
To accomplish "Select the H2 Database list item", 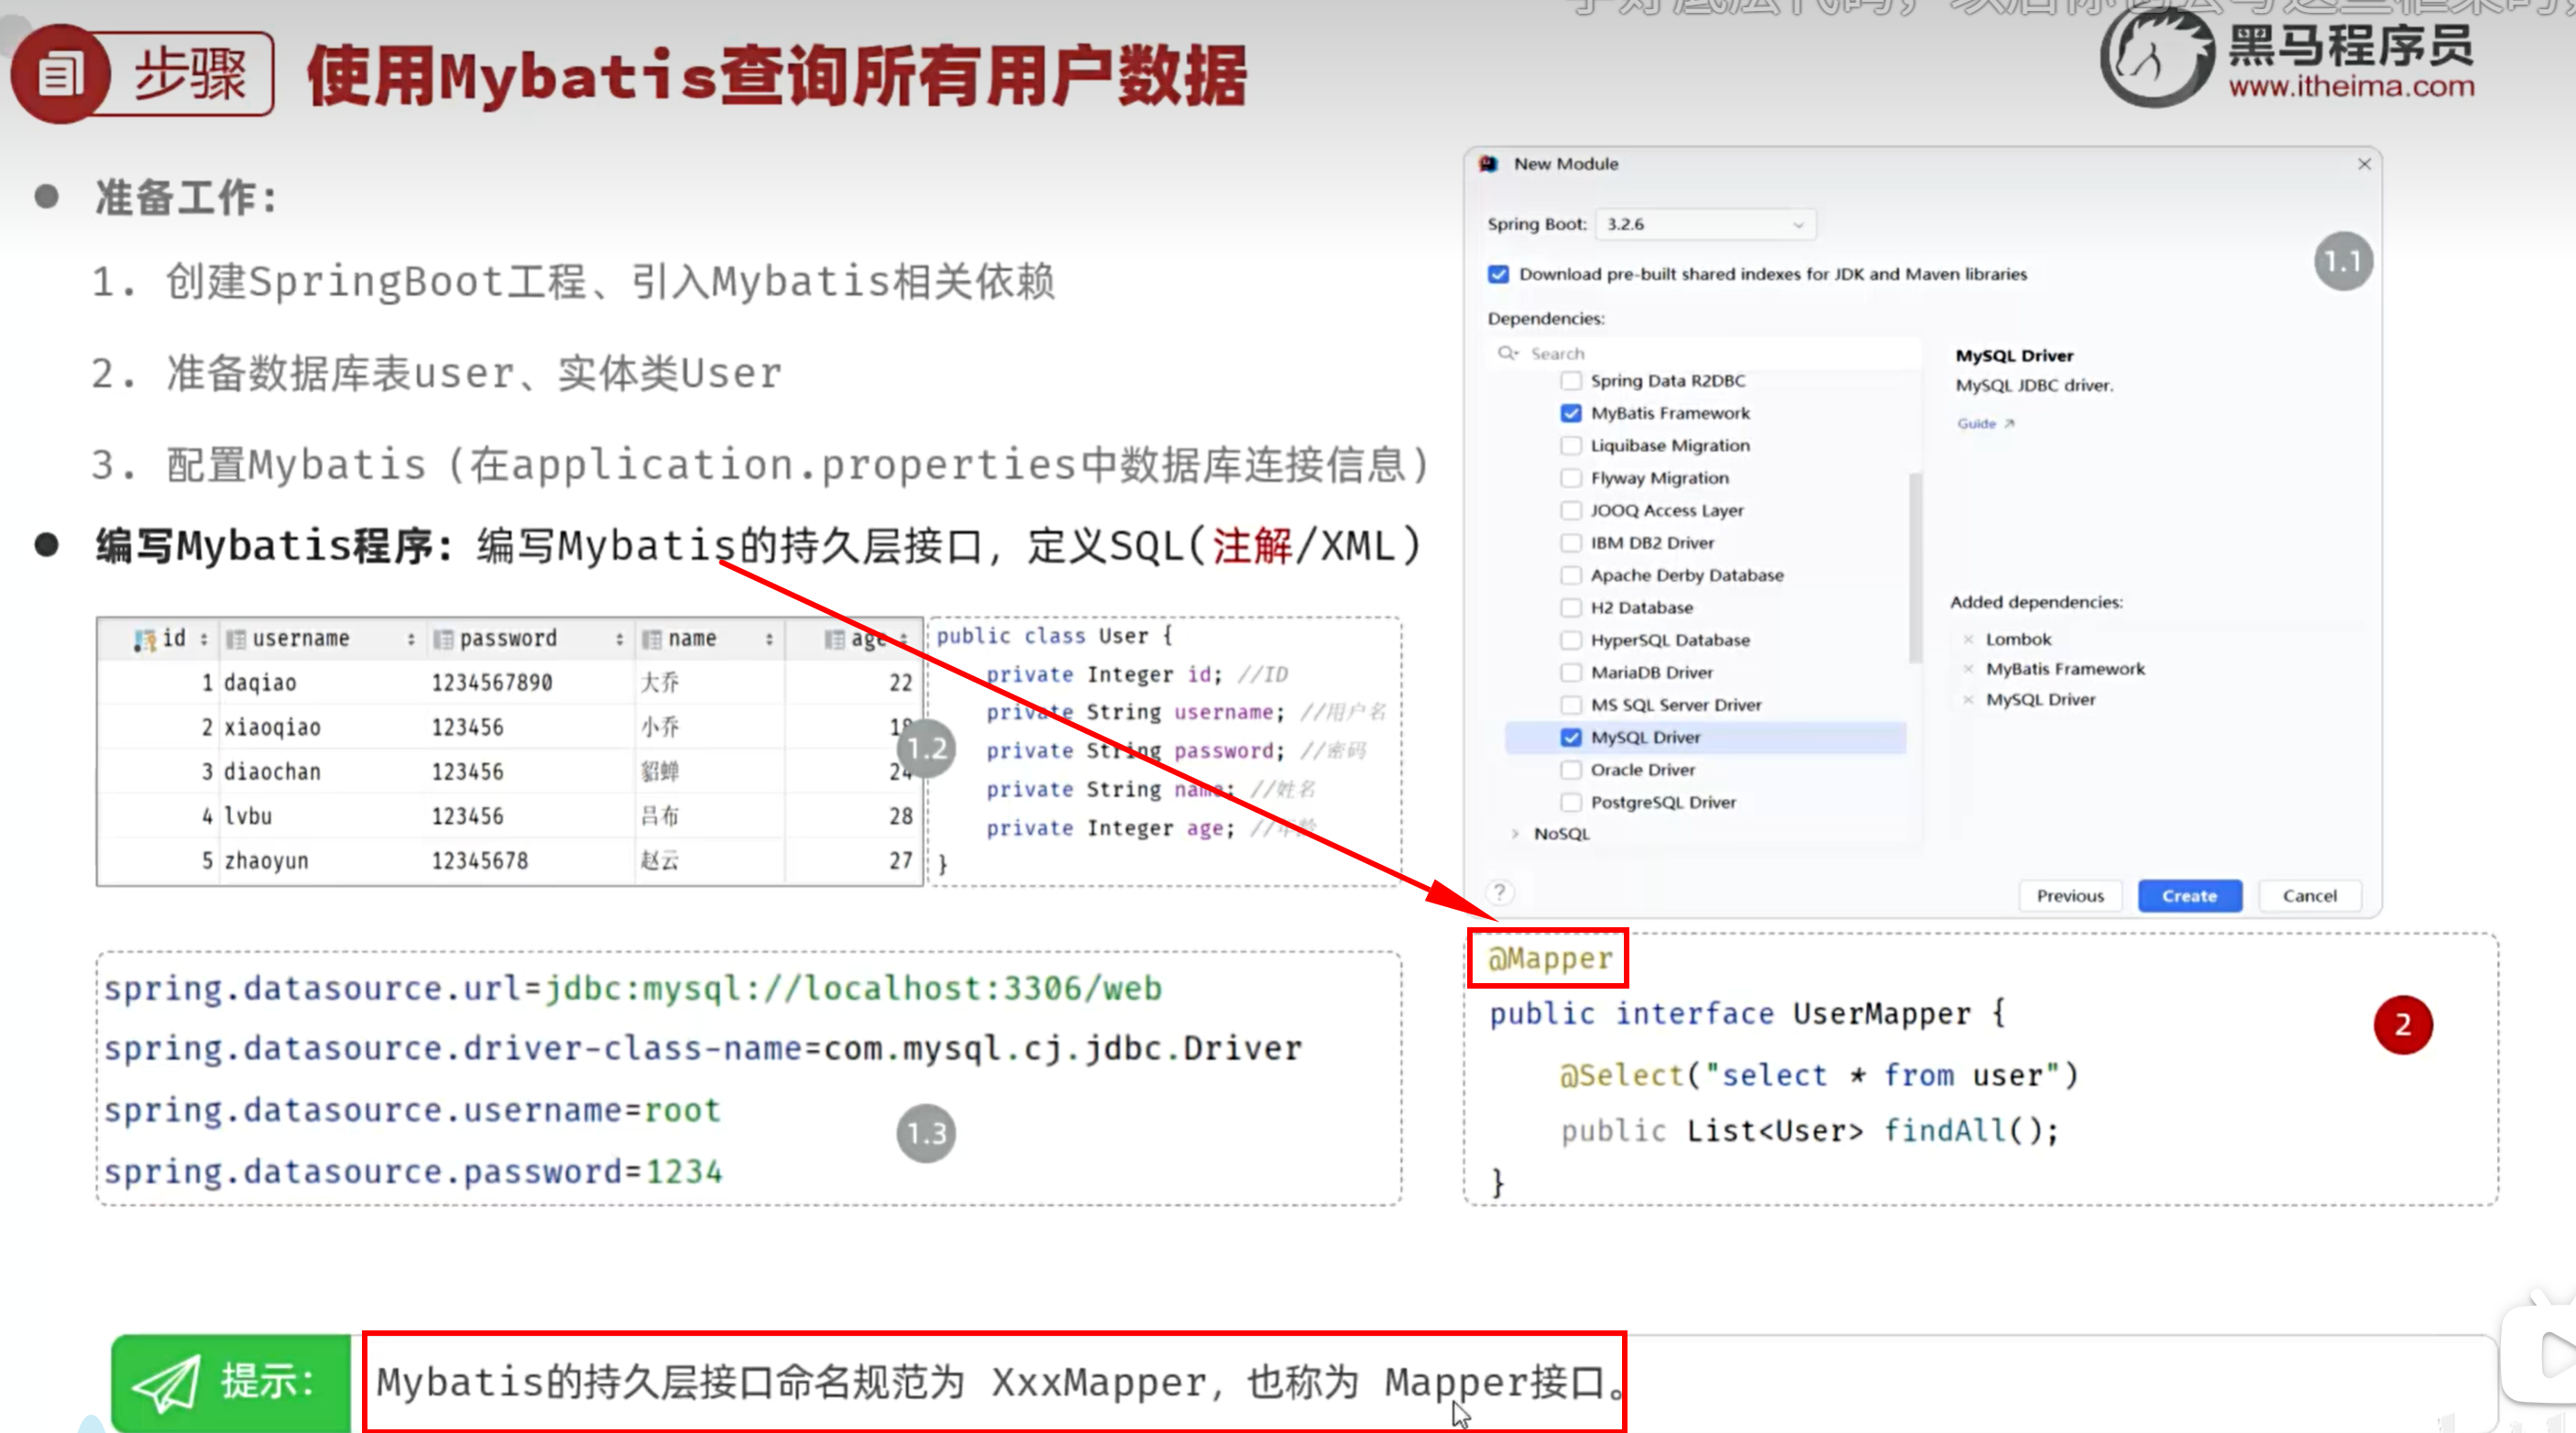I will [x=1705, y=608].
